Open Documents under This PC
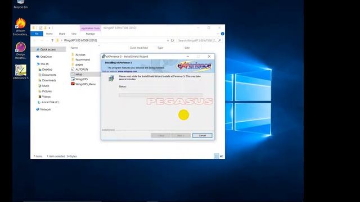360x202 pixels. pos(49,75)
